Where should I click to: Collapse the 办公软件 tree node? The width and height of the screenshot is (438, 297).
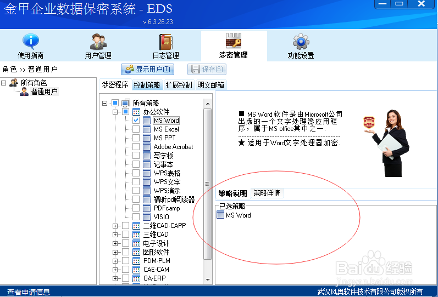115,112
